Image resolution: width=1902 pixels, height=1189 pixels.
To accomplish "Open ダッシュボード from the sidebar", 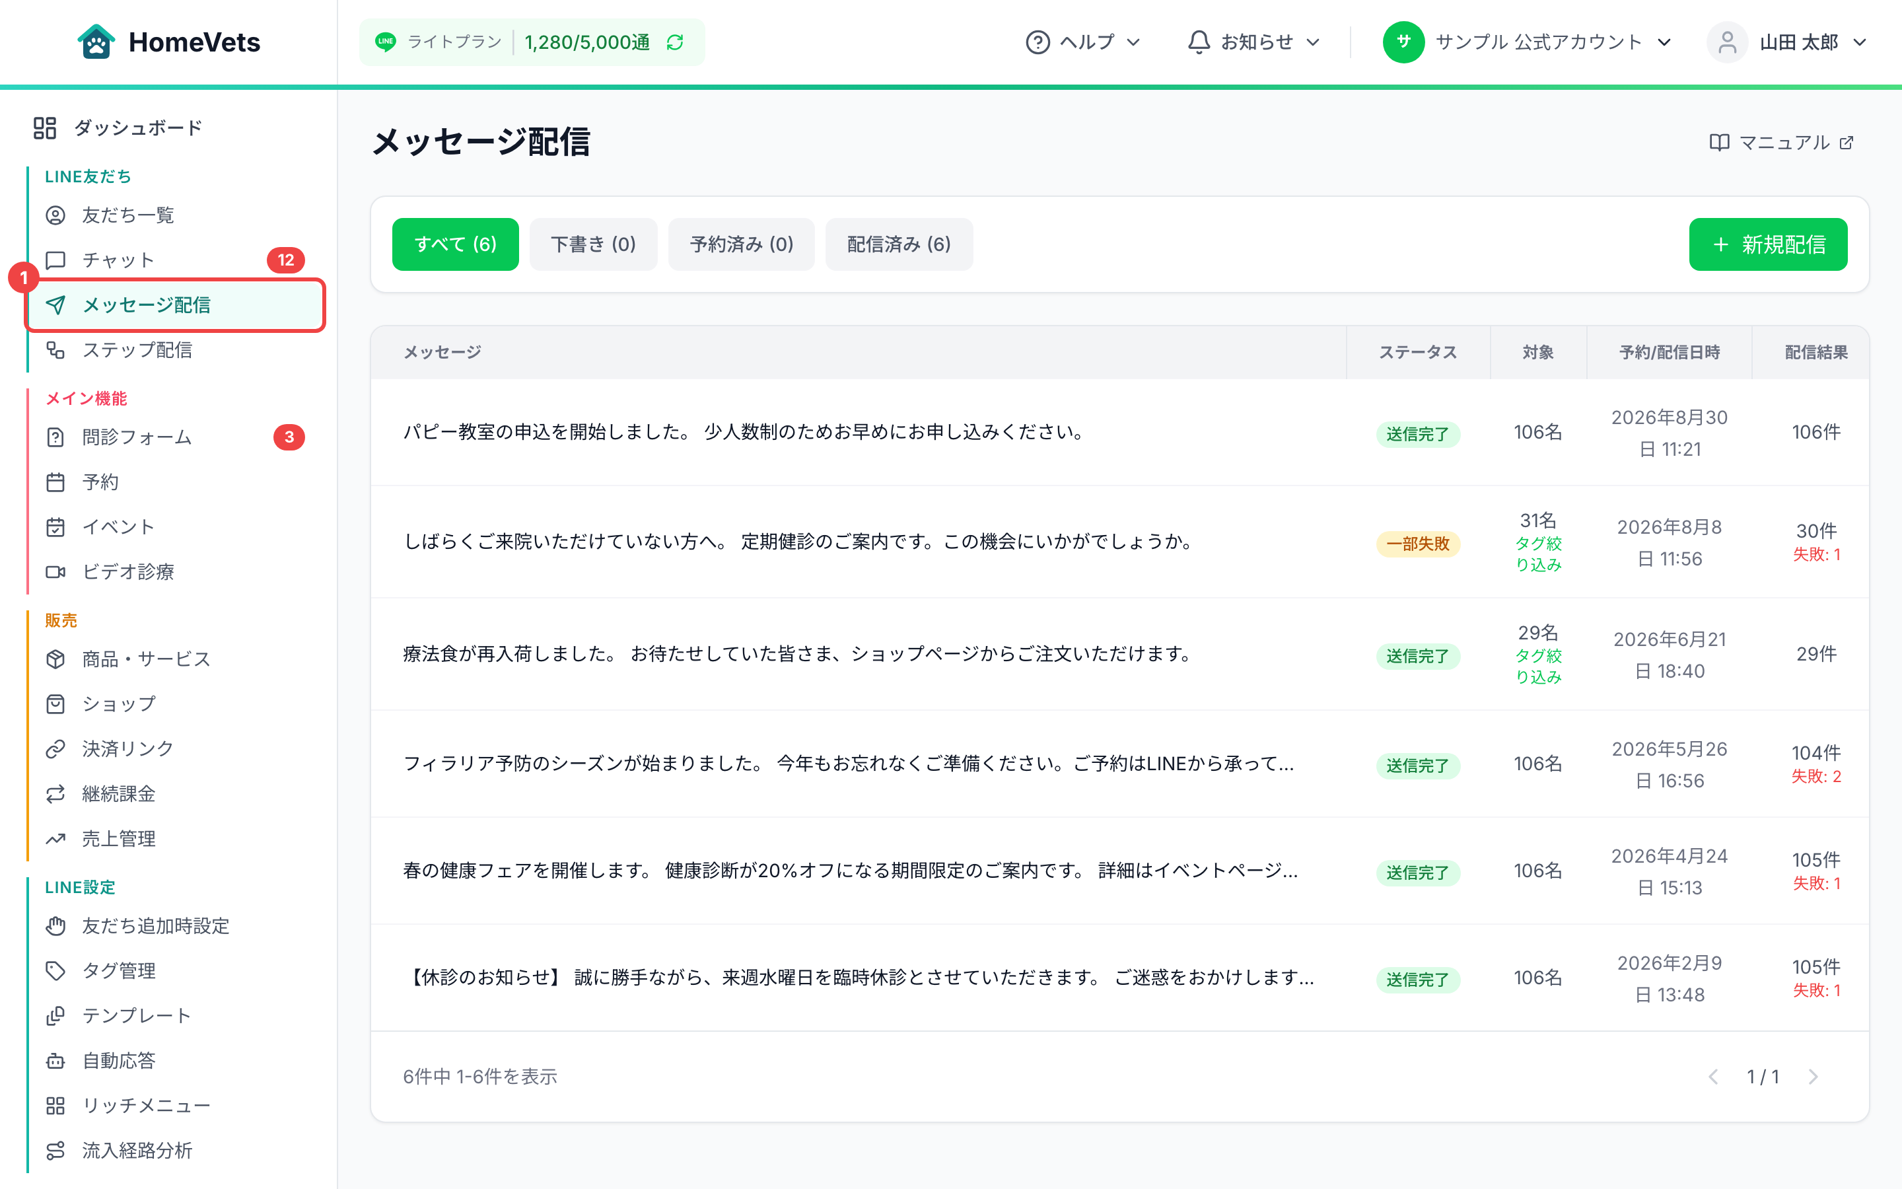I will [x=118, y=127].
